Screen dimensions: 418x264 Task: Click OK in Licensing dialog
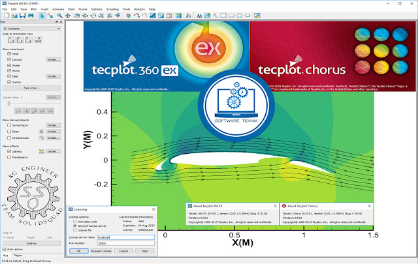[x=78, y=251]
